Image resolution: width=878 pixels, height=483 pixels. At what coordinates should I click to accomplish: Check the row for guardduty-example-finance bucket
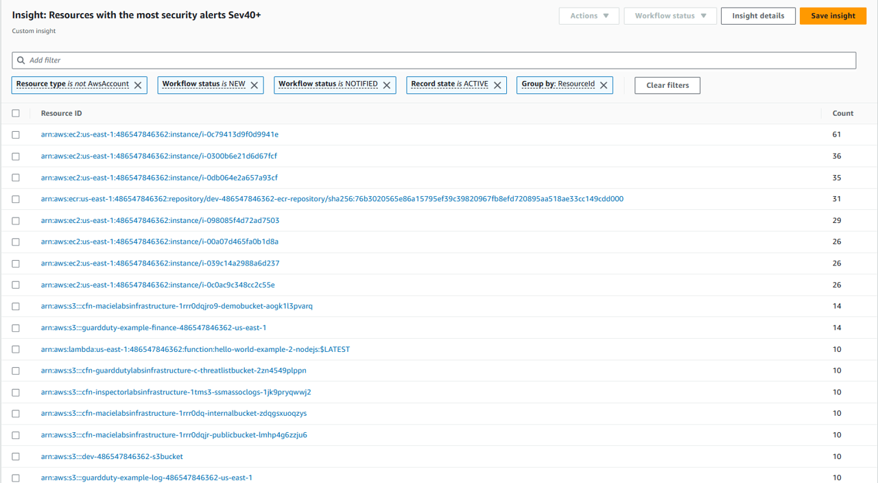tap(16, 328)
